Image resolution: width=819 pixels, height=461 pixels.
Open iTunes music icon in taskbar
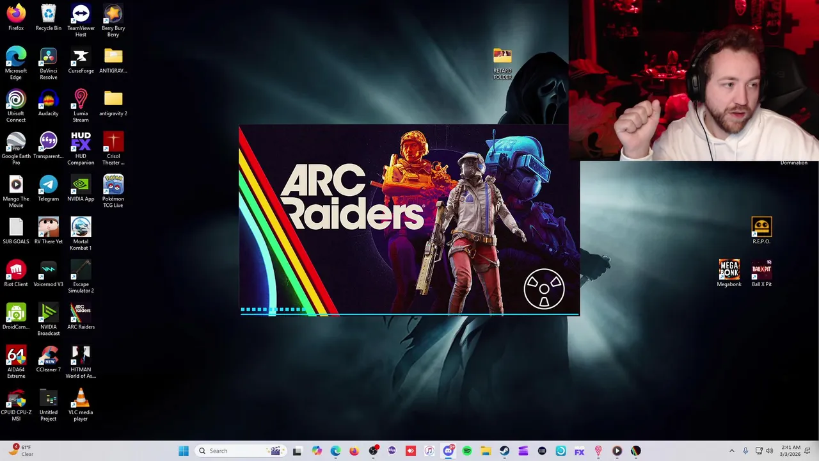coord(429,451)
